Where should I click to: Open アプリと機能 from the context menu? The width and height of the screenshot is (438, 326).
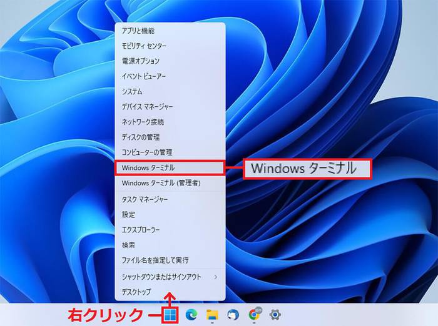[170, 31]
